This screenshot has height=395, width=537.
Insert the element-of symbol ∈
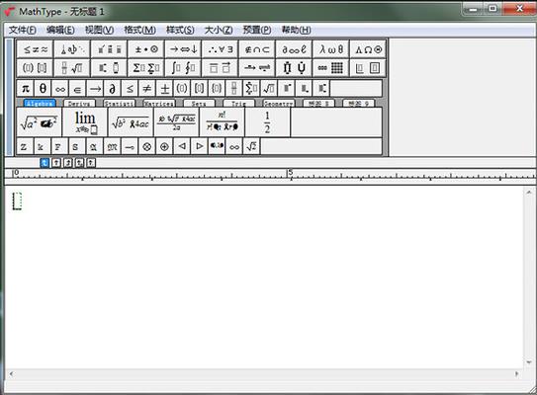point(77,89)
